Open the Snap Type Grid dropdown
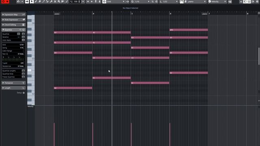This screenshot has width=260, height=146. (x=116, y=2)
